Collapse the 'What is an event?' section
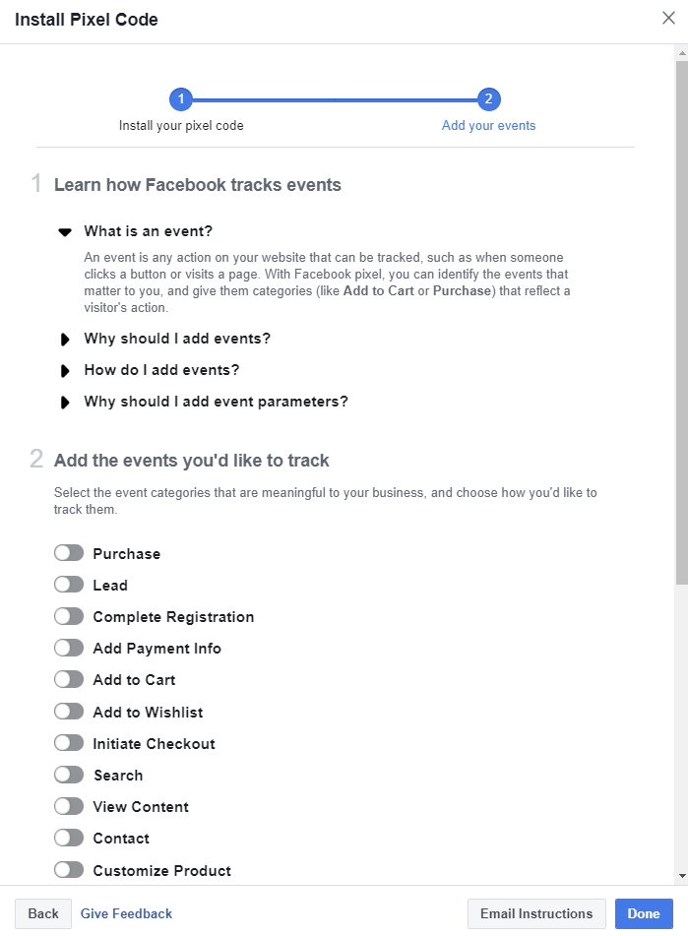The image size is (688, 936). coord(65,231)
